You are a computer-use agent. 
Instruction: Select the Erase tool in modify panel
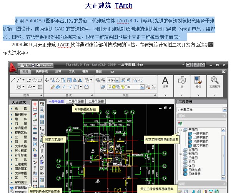click(52, 87)
